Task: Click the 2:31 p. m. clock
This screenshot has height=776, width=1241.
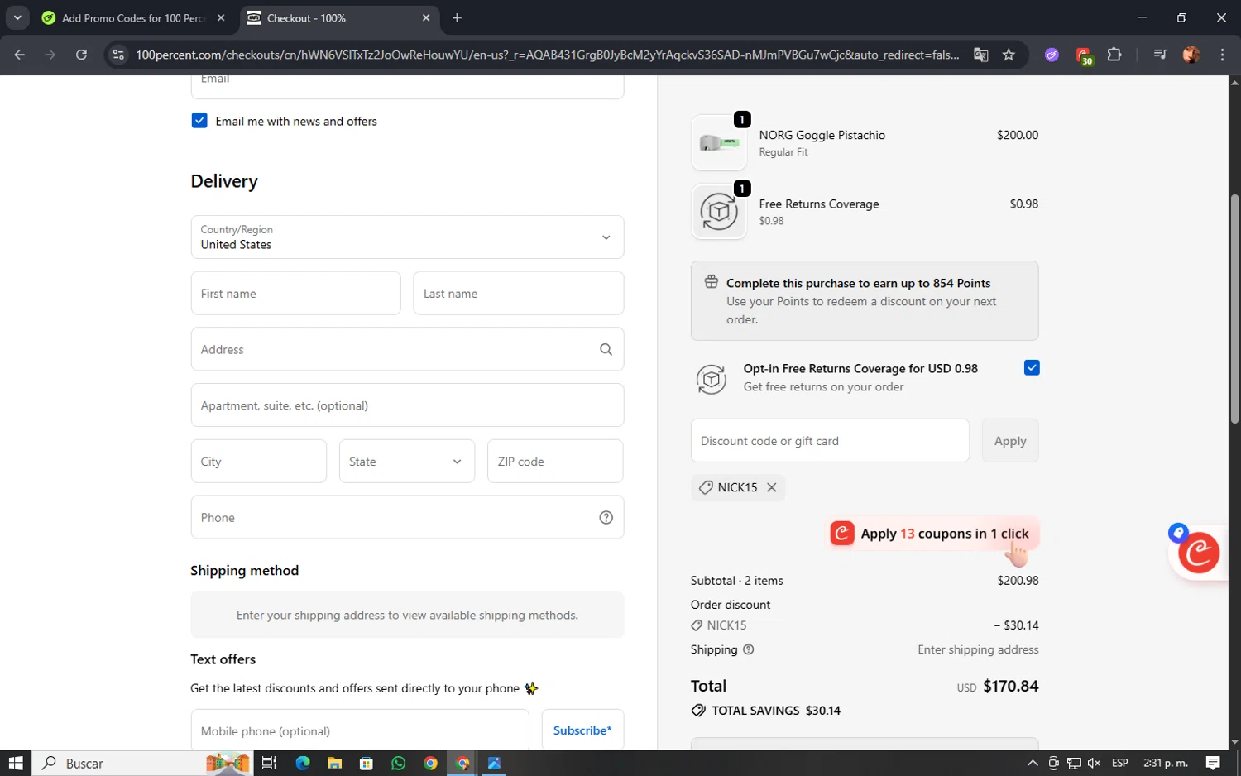Action: pos(1165,763)
